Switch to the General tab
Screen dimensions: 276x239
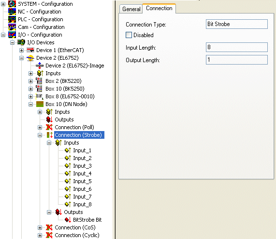(131, 9)
